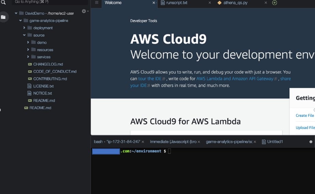Screen dimensions: 315x194
Task: Close the athena_qs.py tab
Action: pyautogui.click(x=266, y=3)
